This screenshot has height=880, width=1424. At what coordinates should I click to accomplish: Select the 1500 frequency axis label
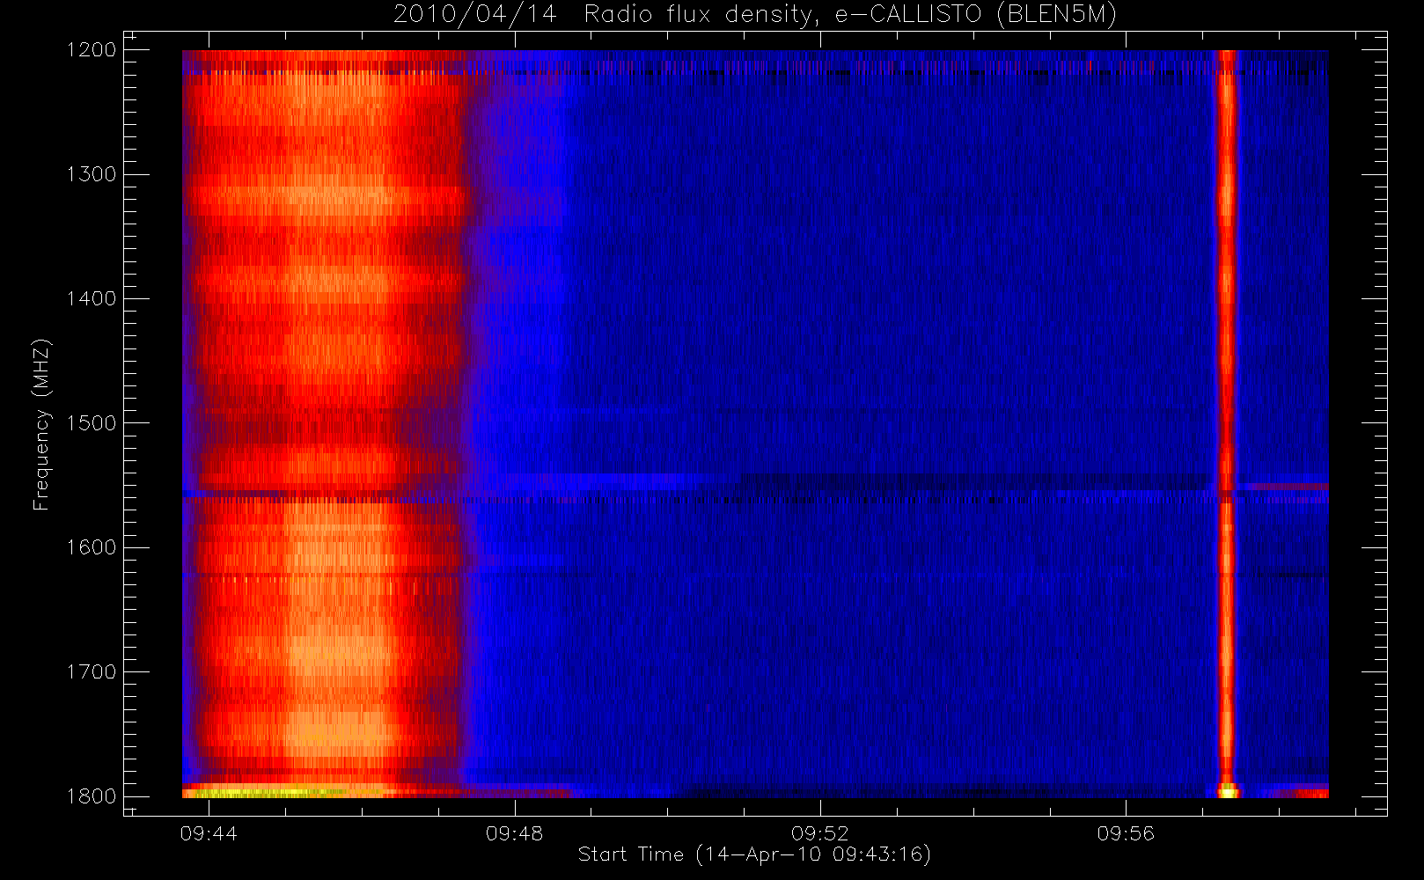pos(92,423)
